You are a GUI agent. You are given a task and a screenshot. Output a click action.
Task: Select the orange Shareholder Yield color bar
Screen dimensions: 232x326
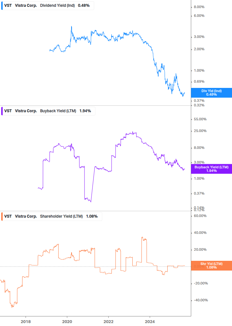(x=2, y=216)
